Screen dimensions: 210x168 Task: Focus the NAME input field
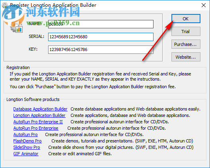101,24
